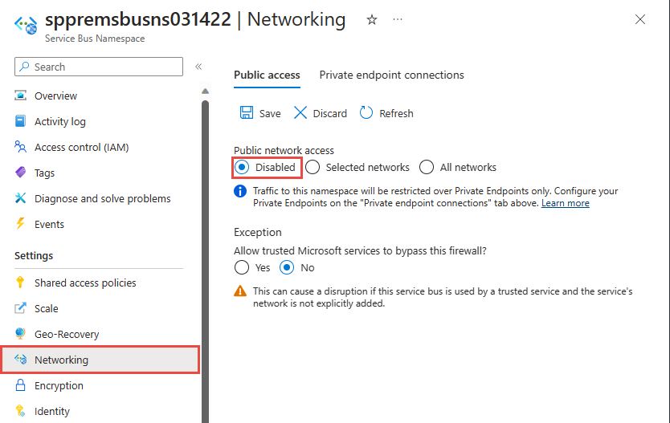Click the Events lightning bolt icon
Screen dimensions: 670x423
coord(20,224)
